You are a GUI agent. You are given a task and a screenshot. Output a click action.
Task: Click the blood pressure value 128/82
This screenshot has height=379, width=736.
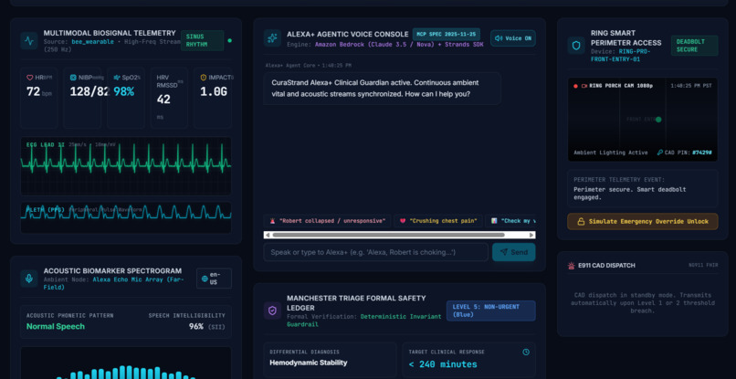[x=89, y=91]
